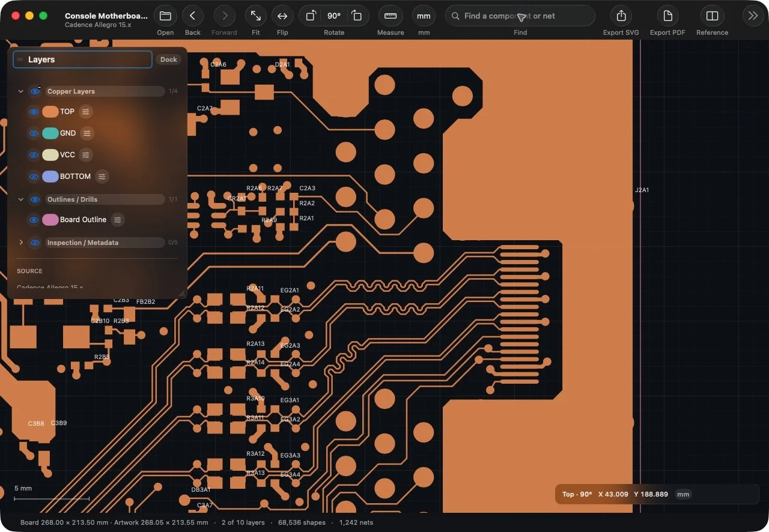The width and height of the screenshot is (769, 532).
Task: Open the Reference split panel
Action: [712, 16]
